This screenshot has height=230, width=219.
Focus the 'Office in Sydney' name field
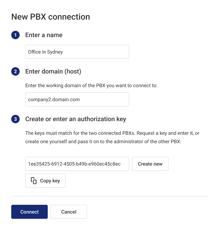point(77,52)
